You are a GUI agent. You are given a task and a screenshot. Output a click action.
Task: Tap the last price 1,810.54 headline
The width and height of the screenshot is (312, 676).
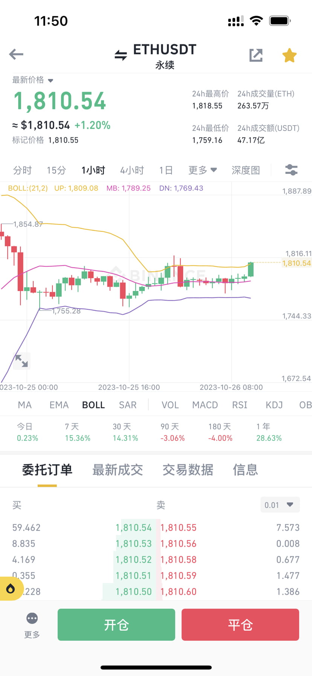click(60, 101)
